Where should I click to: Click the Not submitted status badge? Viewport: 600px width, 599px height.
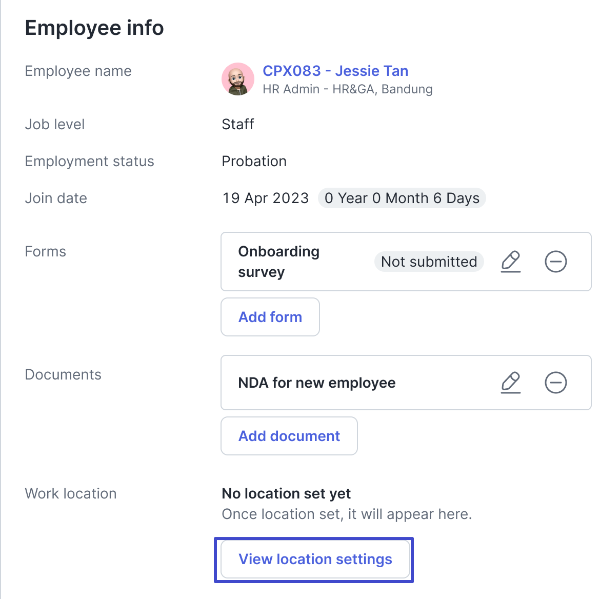[429, 262]
